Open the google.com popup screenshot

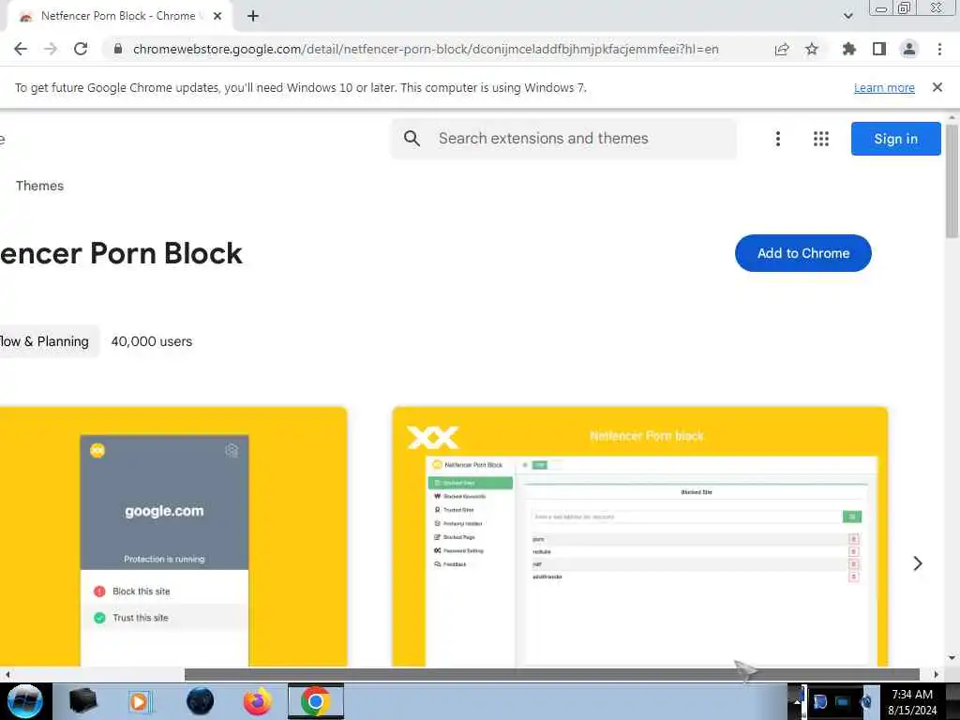pyautogui.click(x=173, y=536)
